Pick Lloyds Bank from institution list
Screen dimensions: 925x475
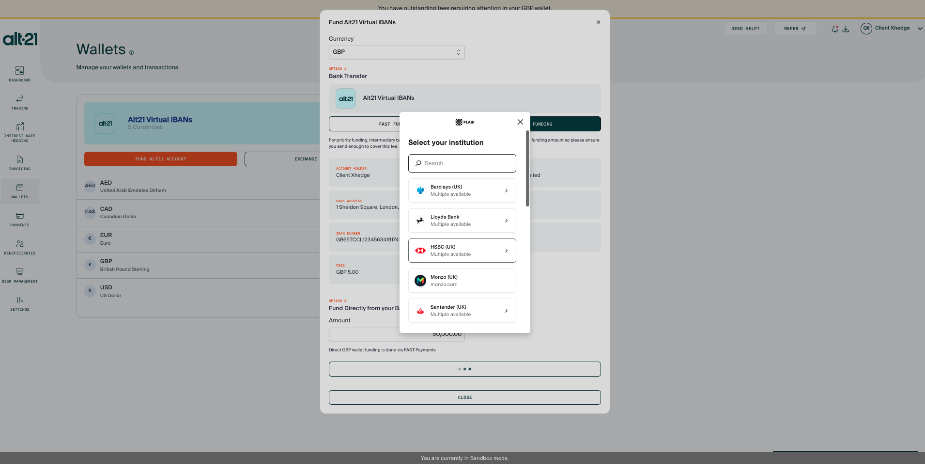(x=462, y=221)
